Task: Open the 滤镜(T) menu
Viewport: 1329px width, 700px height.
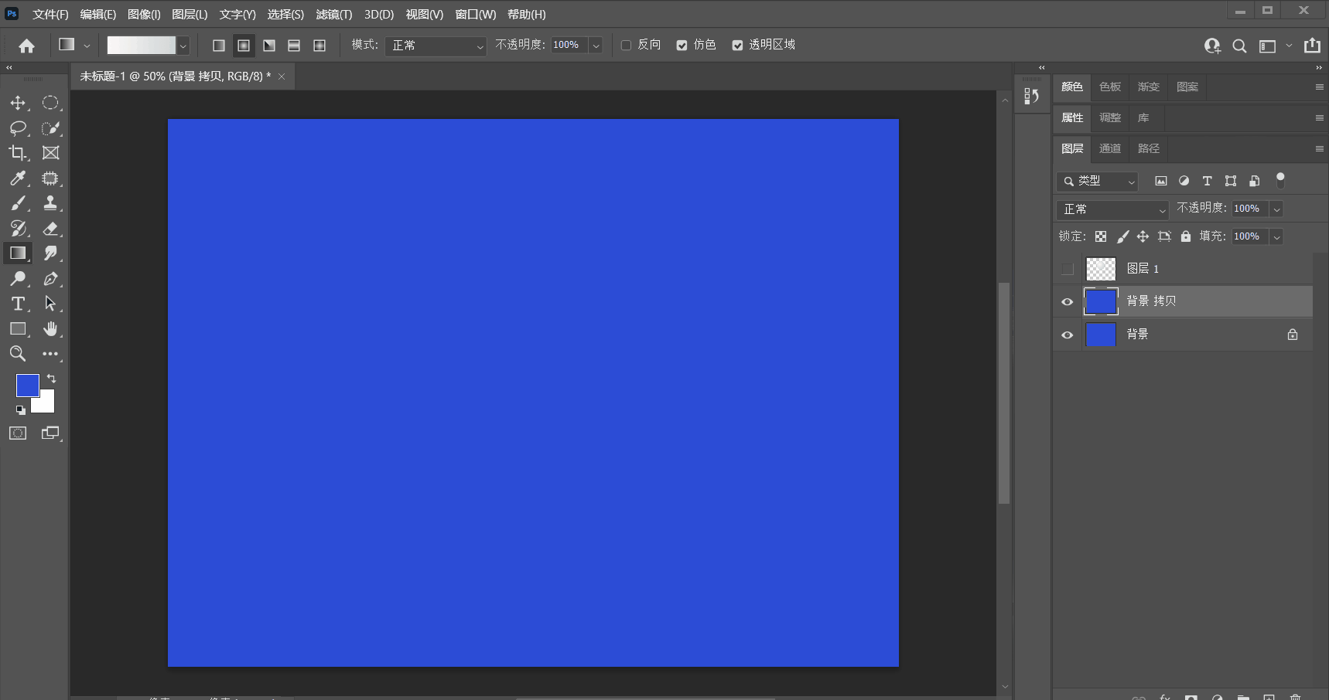Action: (334, 15)
